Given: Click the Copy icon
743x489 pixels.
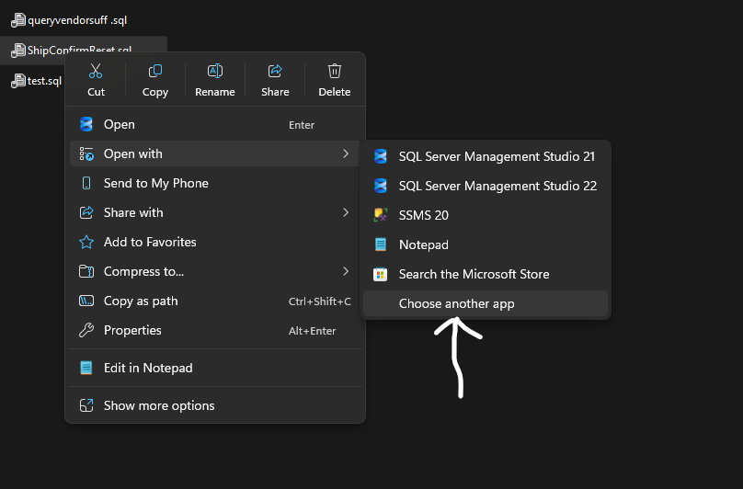Looking at the screenshot, I should click(155, 72).
